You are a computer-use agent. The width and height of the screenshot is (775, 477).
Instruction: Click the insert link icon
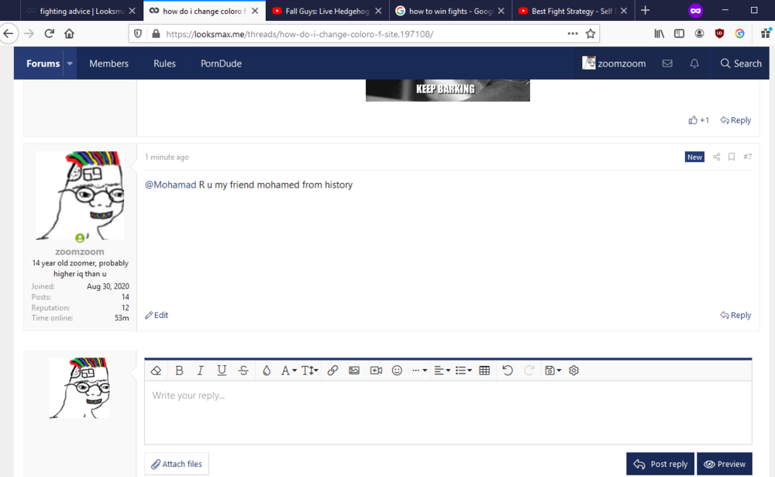[x=332, y=370]
